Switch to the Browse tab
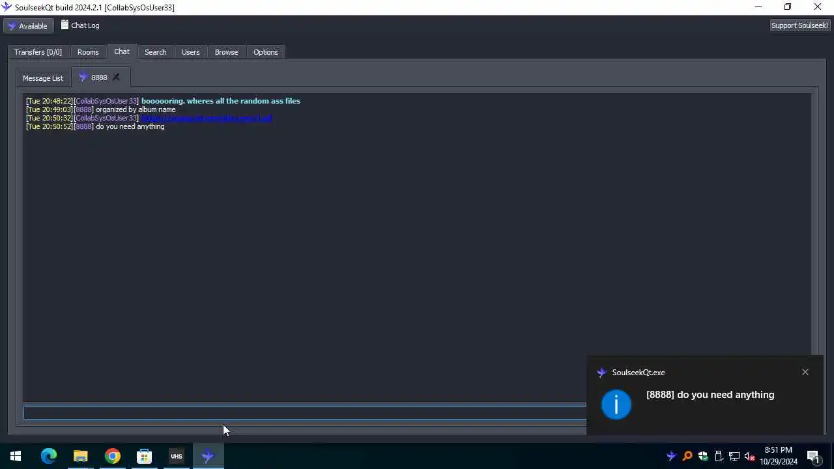This screenshot has width=834, height=469. pos(226,52)
